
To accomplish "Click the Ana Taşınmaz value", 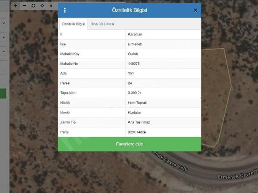I will [139, 122].
